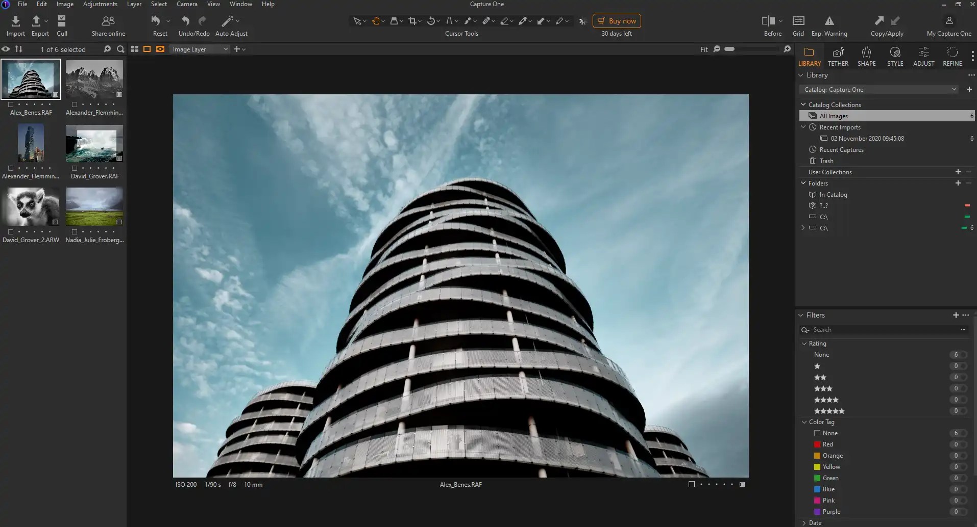This screenshot has width=977, height=527.
Task: Switch to the Adjust tab
Action: coord(923,56)
